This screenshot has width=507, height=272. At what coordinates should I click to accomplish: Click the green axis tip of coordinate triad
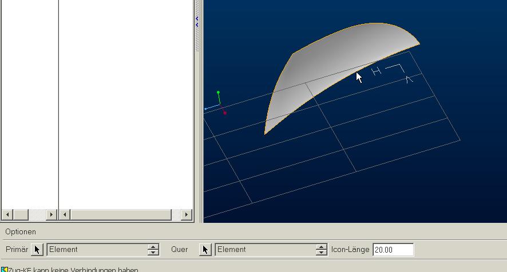pyautogui.click(x=218, y=93)
